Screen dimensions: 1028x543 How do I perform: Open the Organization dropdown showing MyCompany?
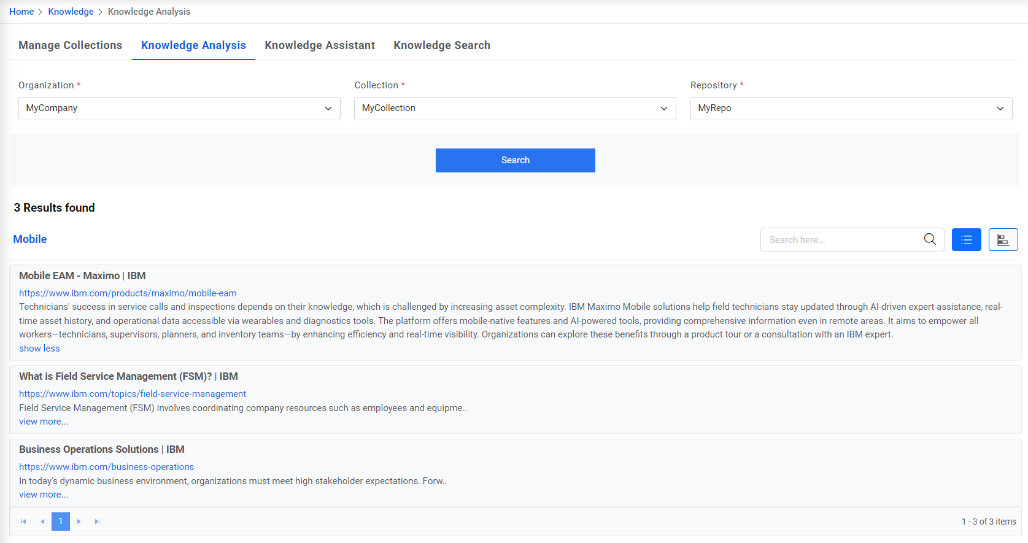(x=179, y=109)
